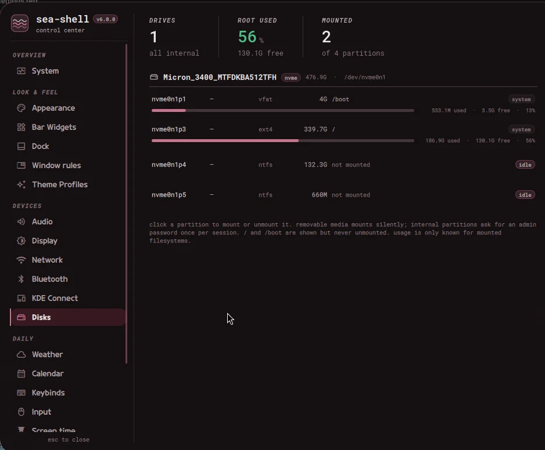Click the sidebar vertical scrollbar
The height and width of the screenshot is (450, 545).
coord(126,204)
